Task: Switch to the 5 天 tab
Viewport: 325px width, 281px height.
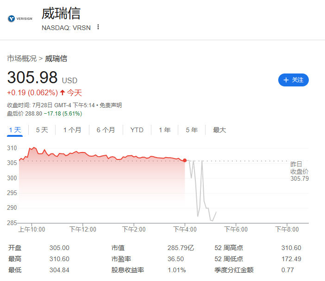Action: click(42, 130)
